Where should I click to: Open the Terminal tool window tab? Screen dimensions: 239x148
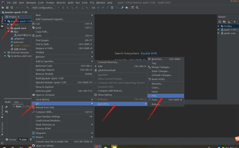tap(11, 140)
